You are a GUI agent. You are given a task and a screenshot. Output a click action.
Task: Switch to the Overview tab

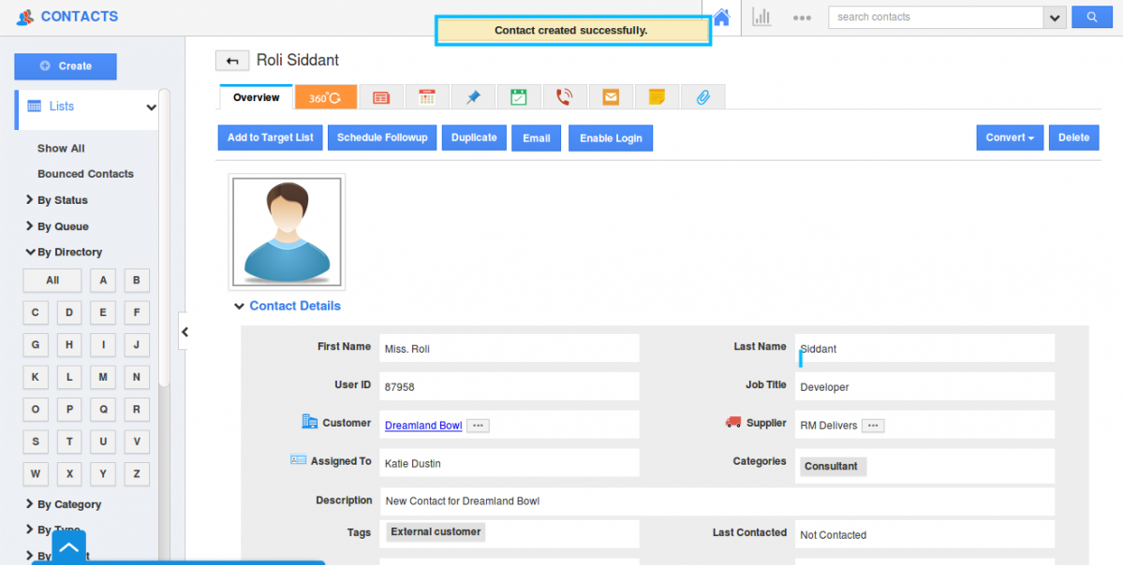click(256, 97)
